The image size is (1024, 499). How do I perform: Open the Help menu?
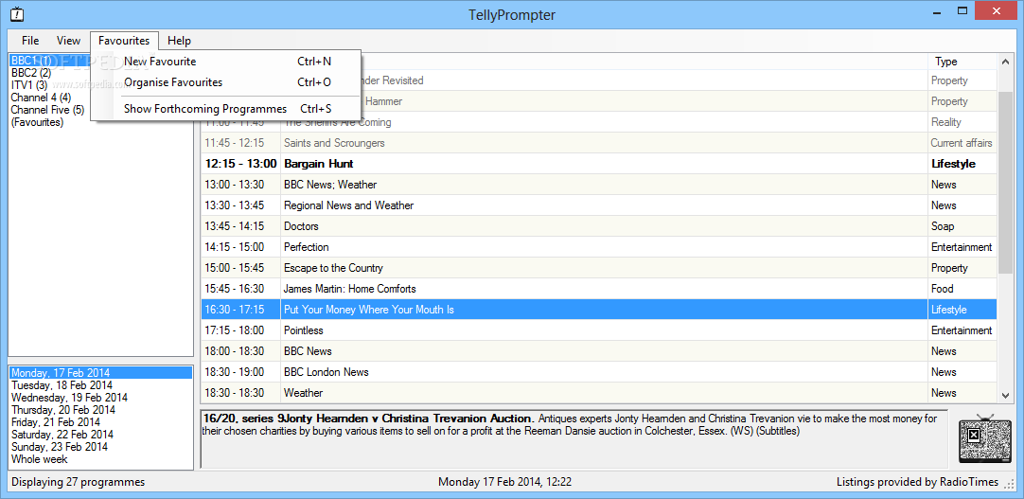(179, 41)
